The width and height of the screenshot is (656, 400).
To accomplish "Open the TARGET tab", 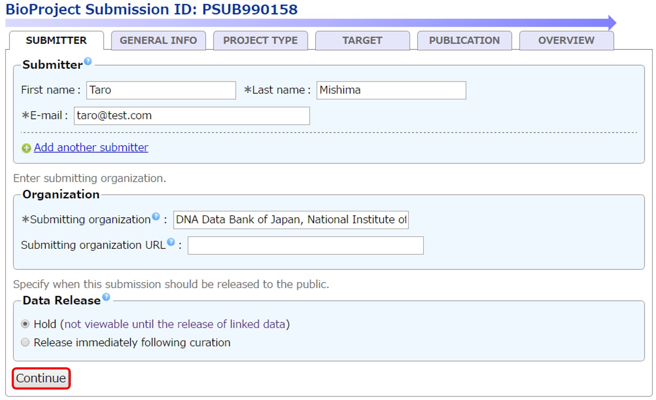I will point(362,41).
